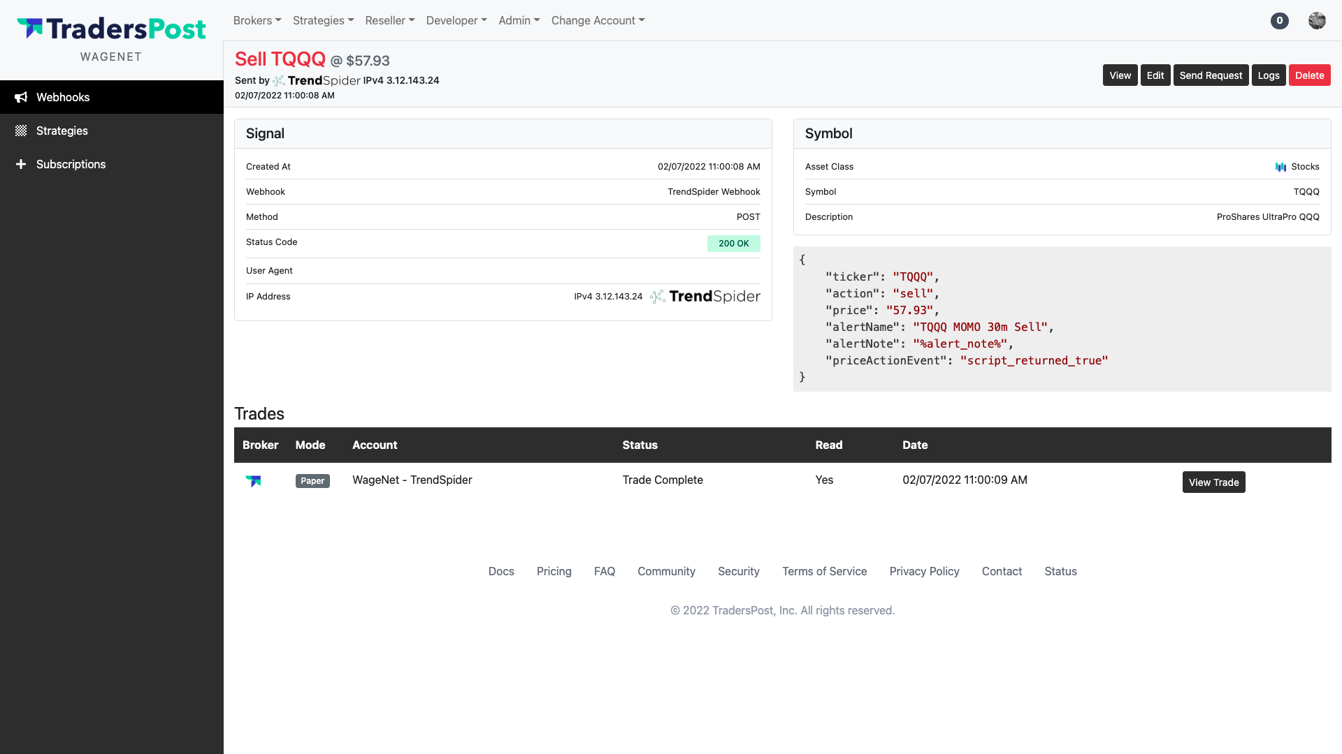The image size is (1342, 754).
Task: Open the Webhooks megaphone icon
Action: click(x=21, y=97)
